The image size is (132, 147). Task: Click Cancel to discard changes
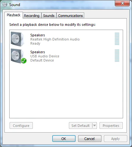coord(90,139)
